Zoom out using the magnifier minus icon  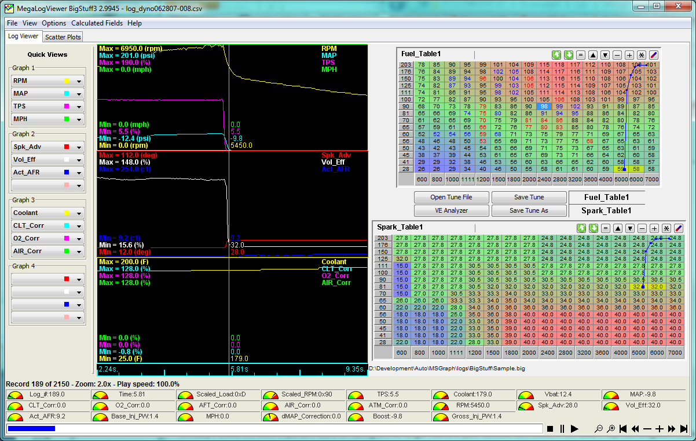(x=599, y=429)
